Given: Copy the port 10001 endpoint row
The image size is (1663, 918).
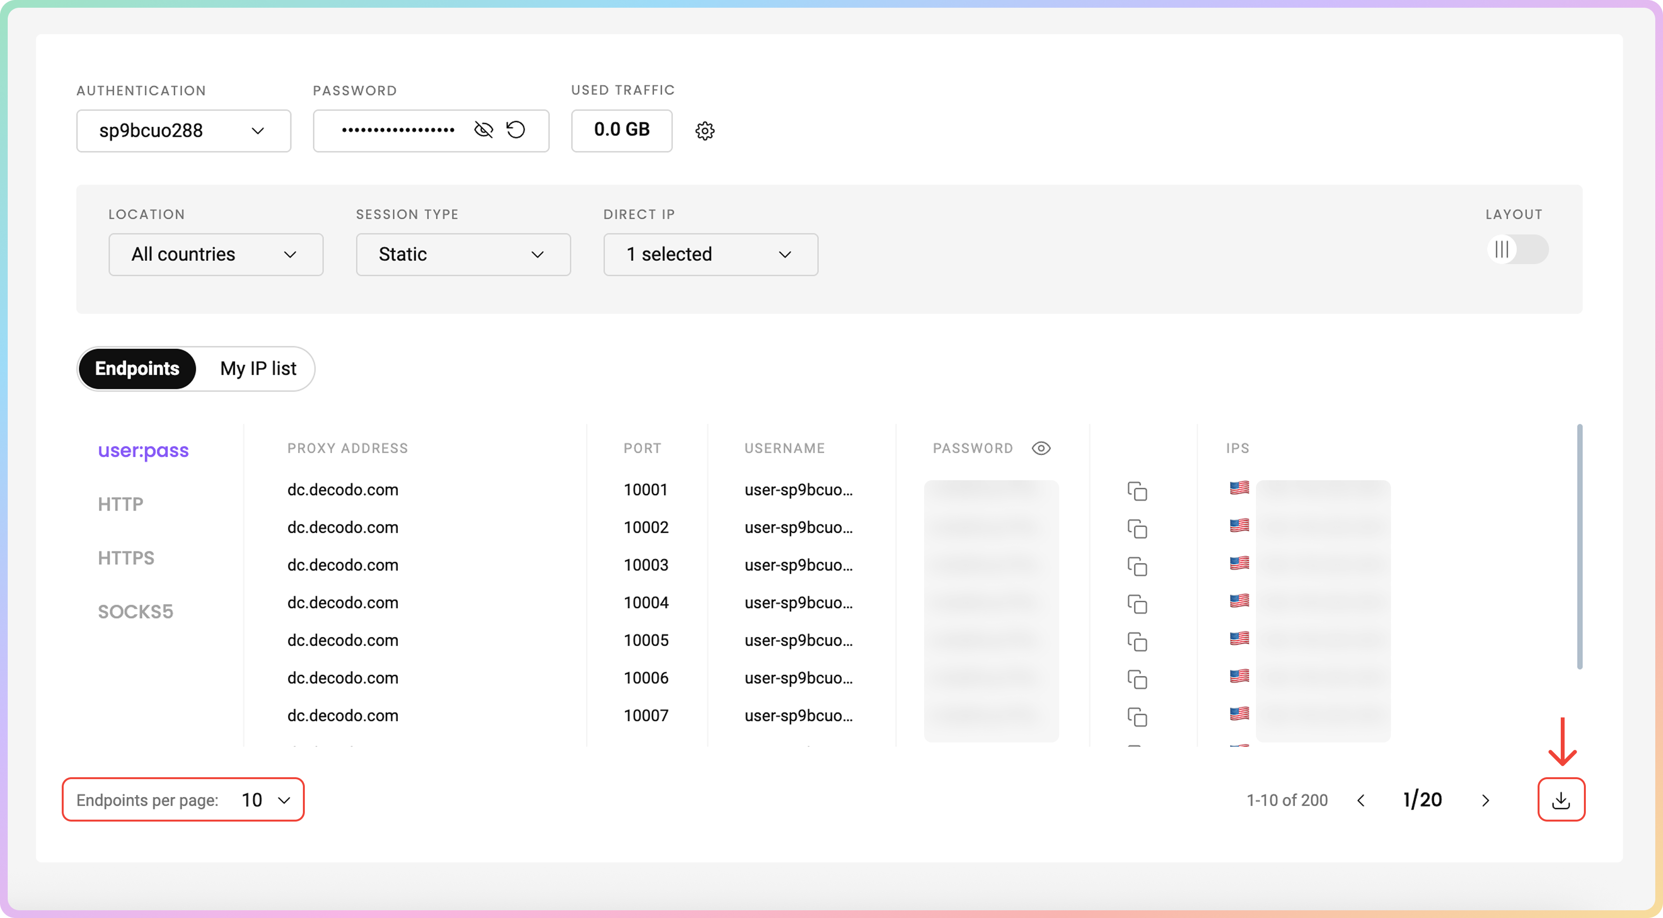Looking at the screenshot, I should (1136, 491).
